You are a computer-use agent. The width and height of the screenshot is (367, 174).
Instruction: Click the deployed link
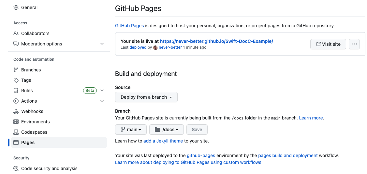point(138,47)
